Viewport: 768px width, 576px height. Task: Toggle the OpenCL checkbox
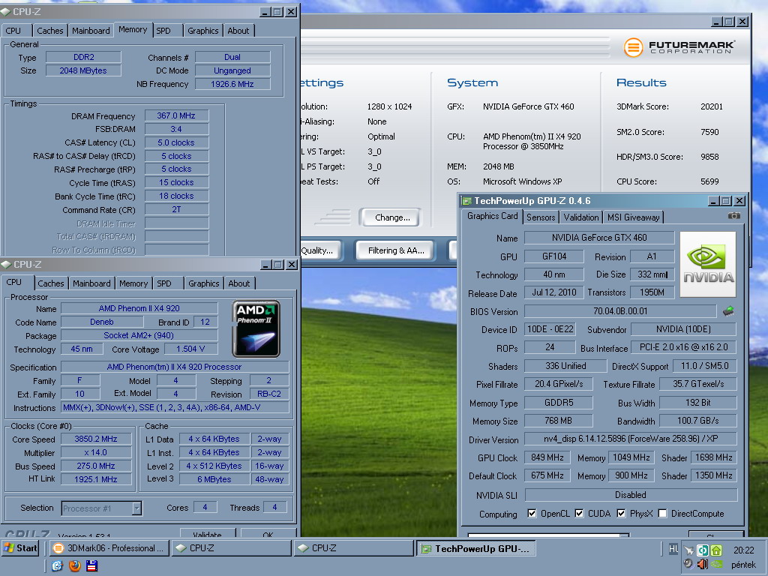532,514
